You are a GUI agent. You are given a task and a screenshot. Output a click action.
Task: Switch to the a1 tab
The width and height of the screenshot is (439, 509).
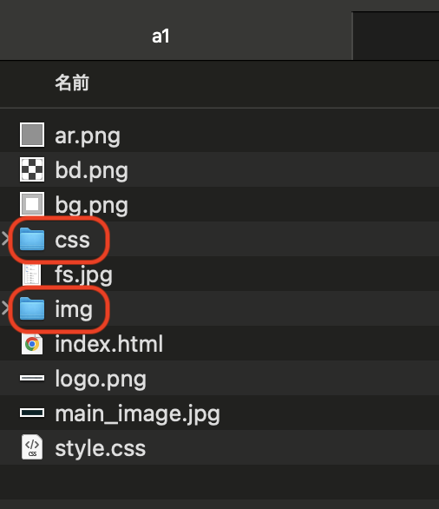161,36
